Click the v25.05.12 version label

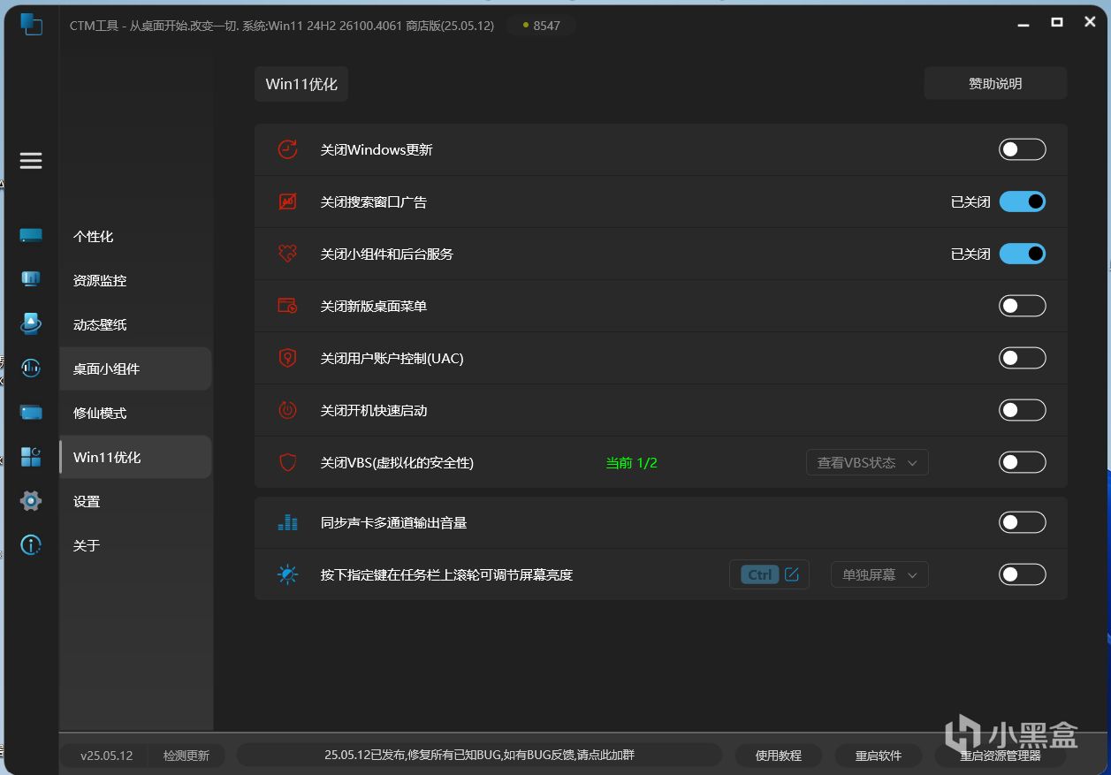click(106, 756)
